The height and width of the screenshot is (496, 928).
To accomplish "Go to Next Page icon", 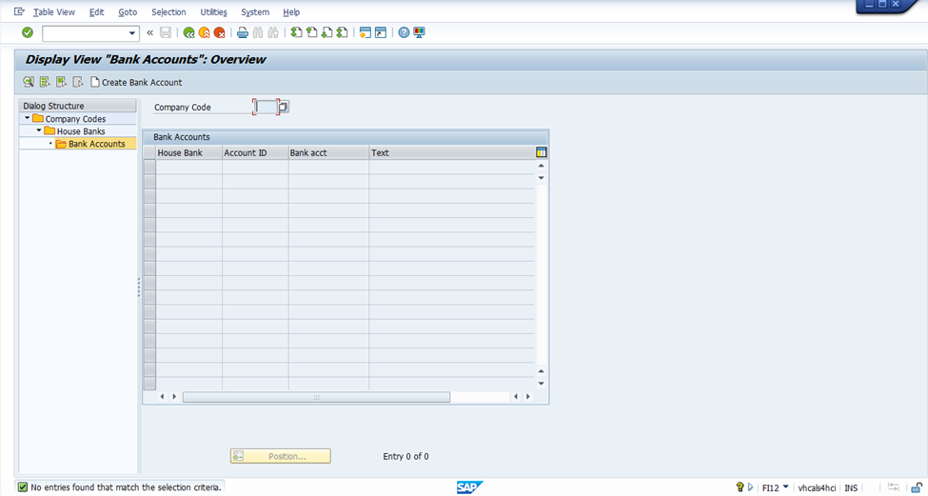I will click(326, 32).
